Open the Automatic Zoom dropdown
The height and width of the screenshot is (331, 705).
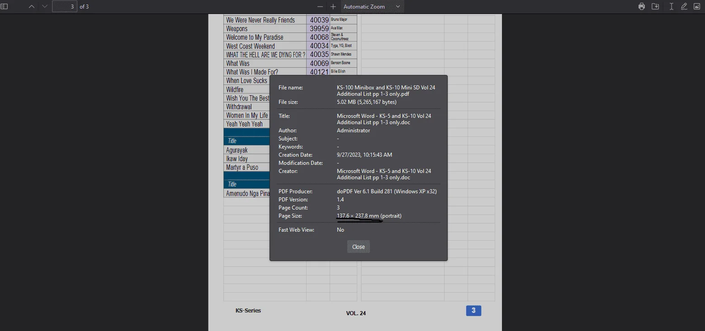tap(372, 7)
